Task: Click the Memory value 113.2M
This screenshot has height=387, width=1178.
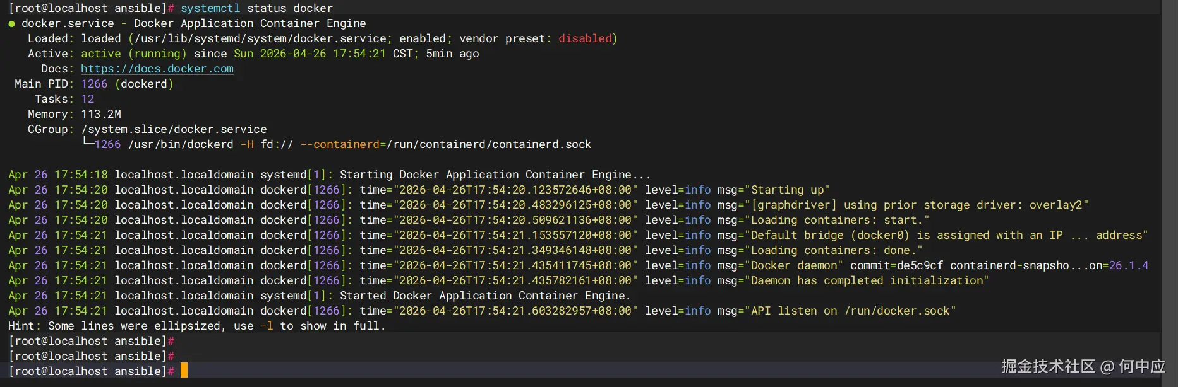Action: [101, 114]
